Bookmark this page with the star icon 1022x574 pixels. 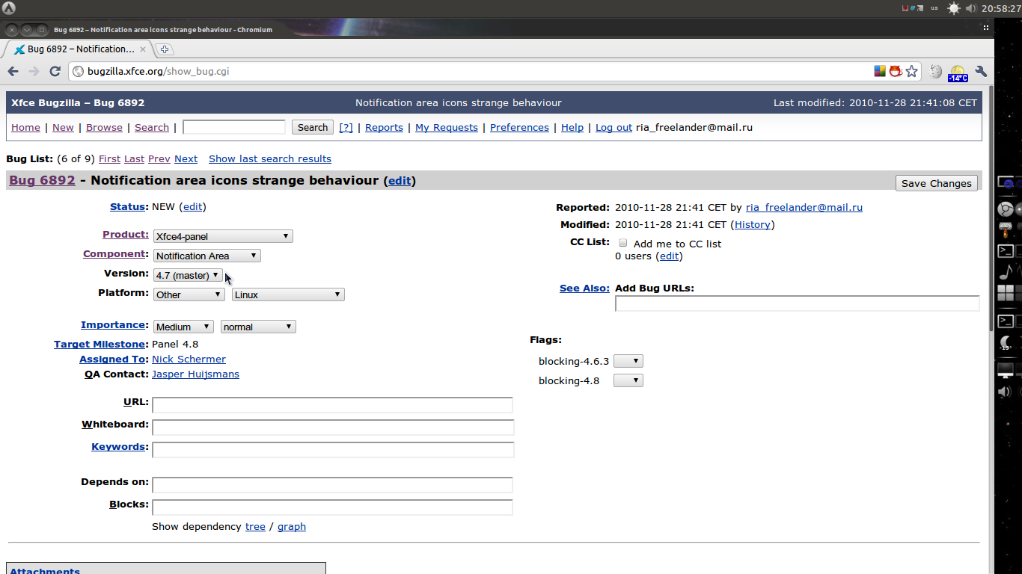click(911, 72)
